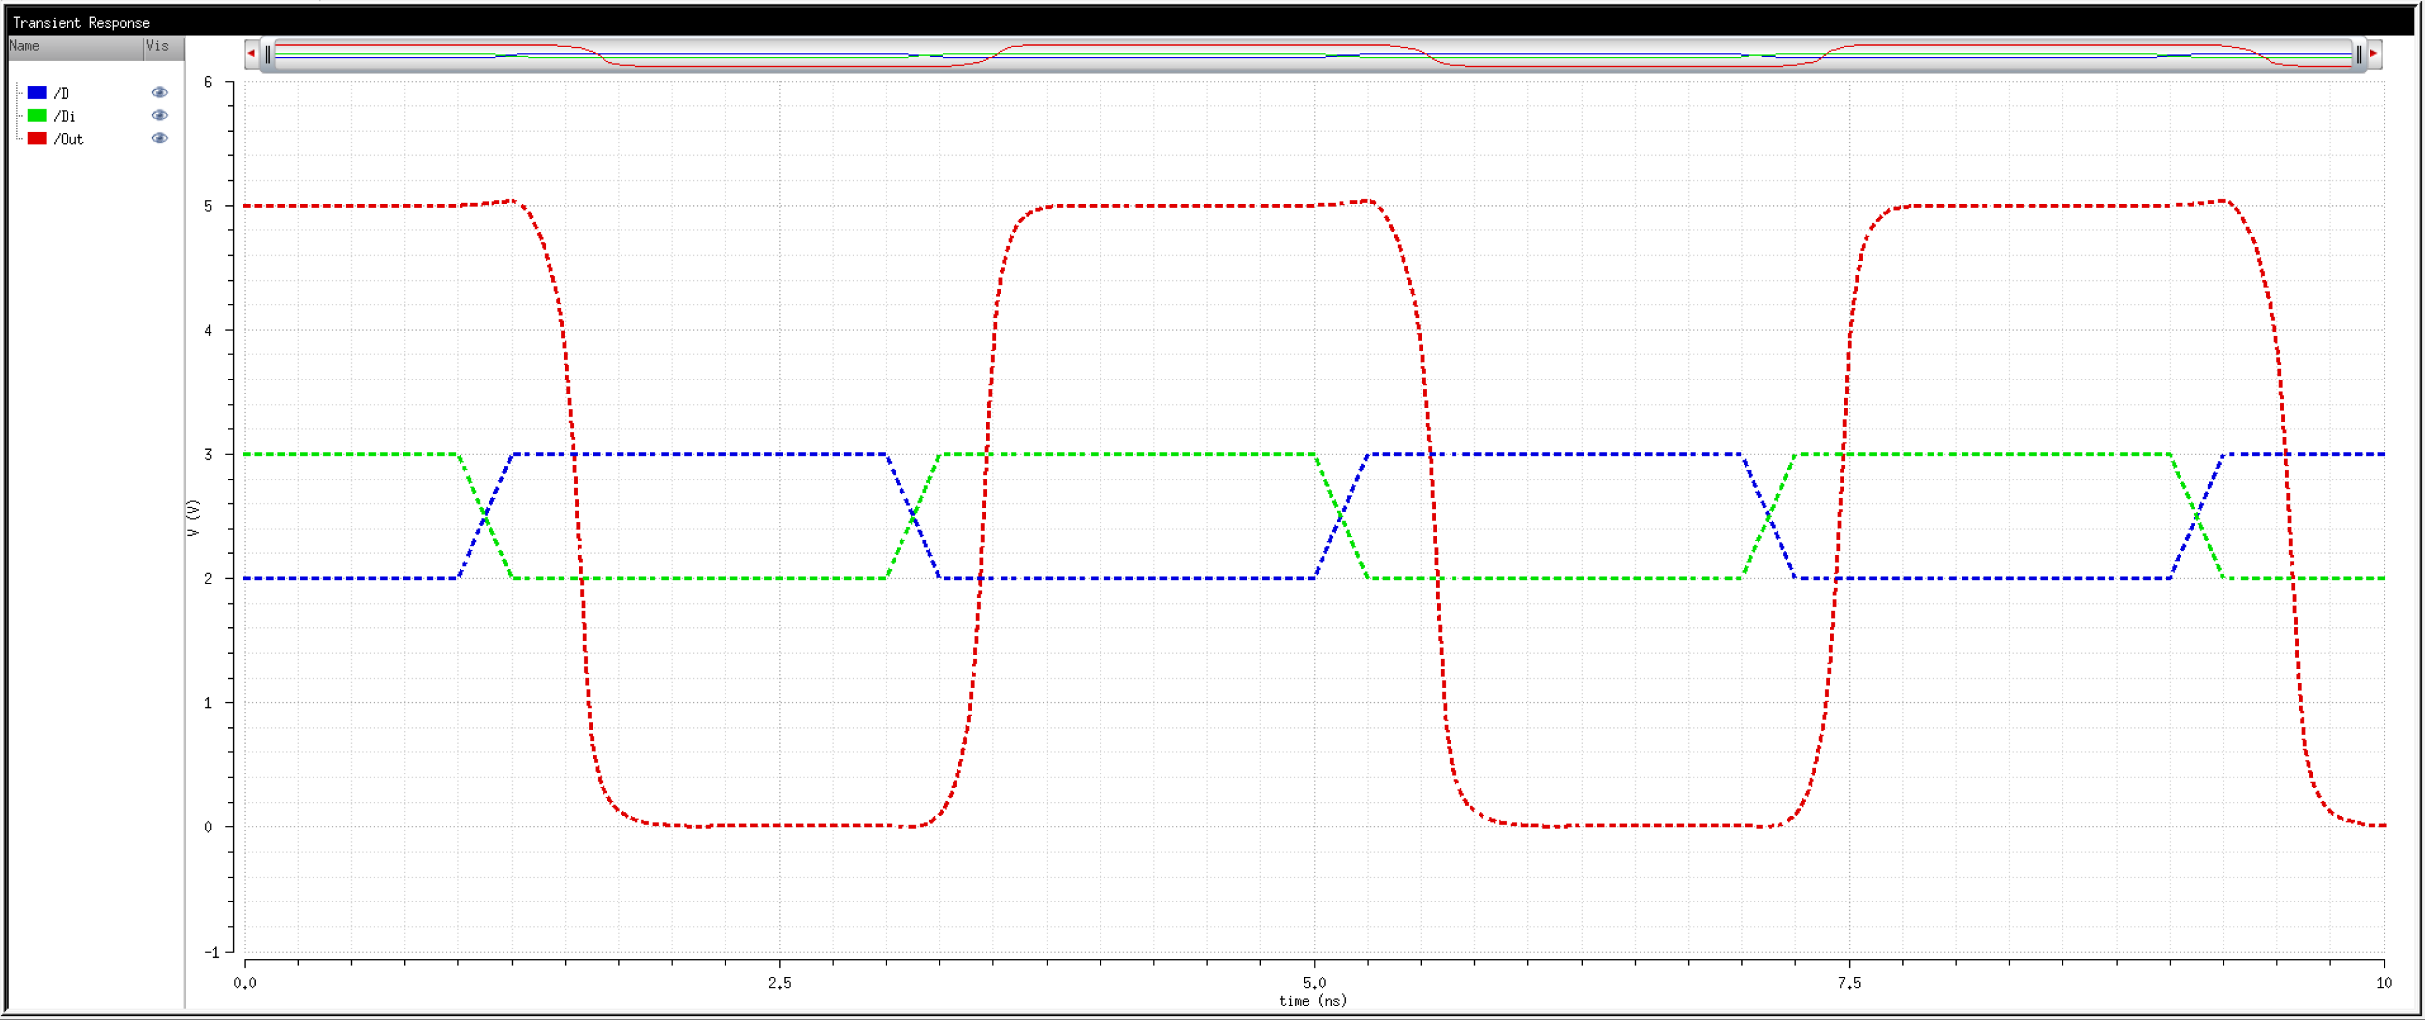Click the red /Out color swatch
This screenshot has height=1020, width=2425.
click(36, 138)
